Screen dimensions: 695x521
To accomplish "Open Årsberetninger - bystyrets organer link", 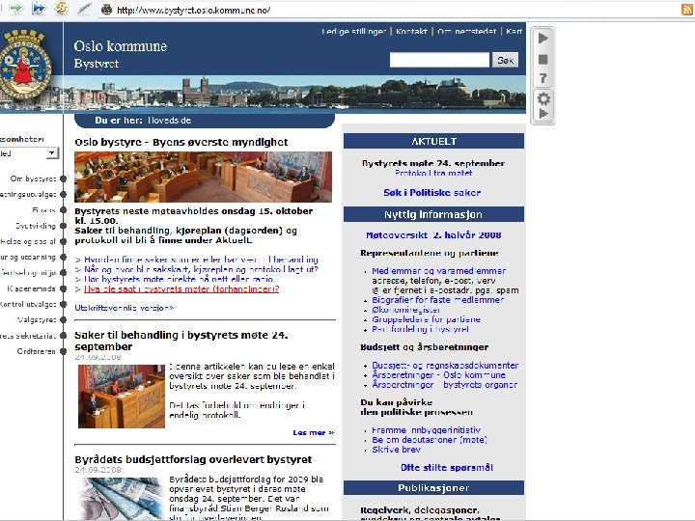I will [445, 385].
